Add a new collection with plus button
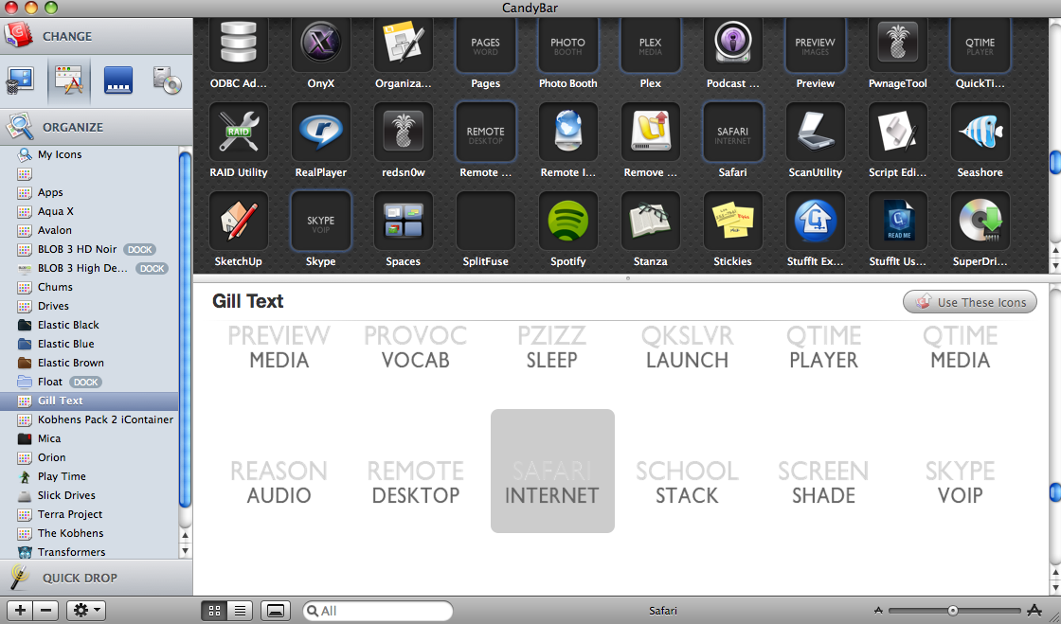This screenshot has width=1061, height=624. (20, 611)
